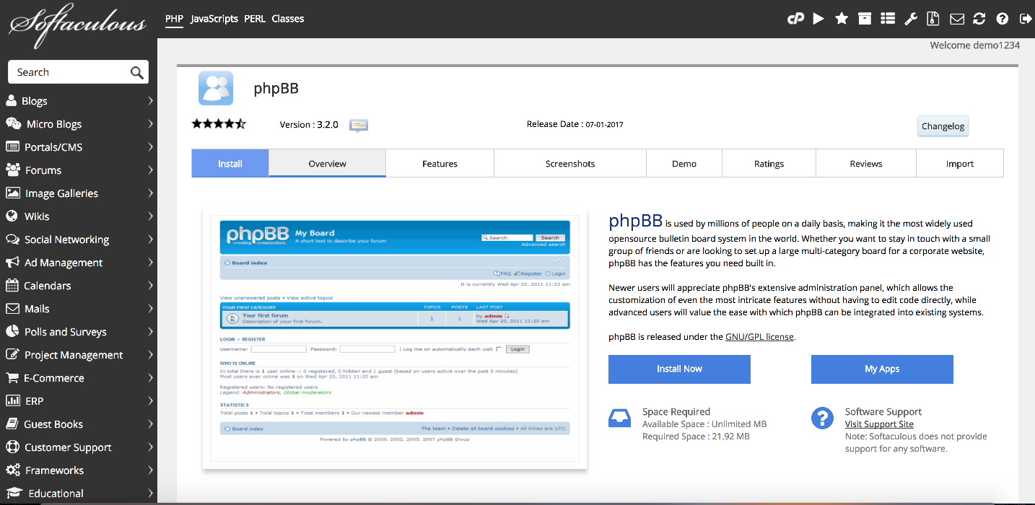The height and width of the screenshot is (505, 1035).
Task: Click the review bubble icon next to version
Action: (x=359, y=125)
